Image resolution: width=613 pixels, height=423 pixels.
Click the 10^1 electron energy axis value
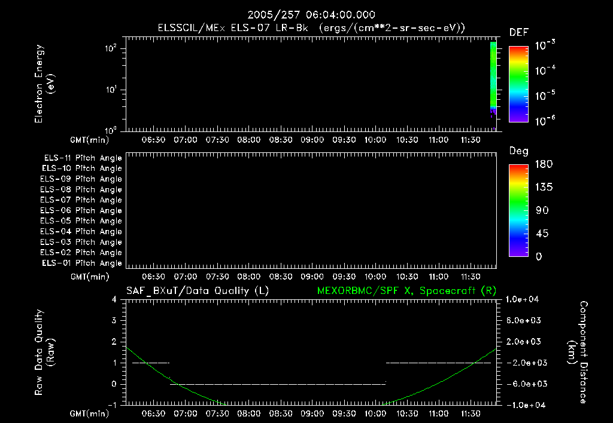tap(111, 90)
